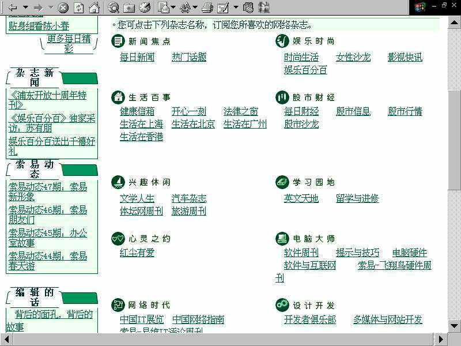Click the 股市财经 finance category icon
Viewport: 461px width, 346px height.
(281, 97)
